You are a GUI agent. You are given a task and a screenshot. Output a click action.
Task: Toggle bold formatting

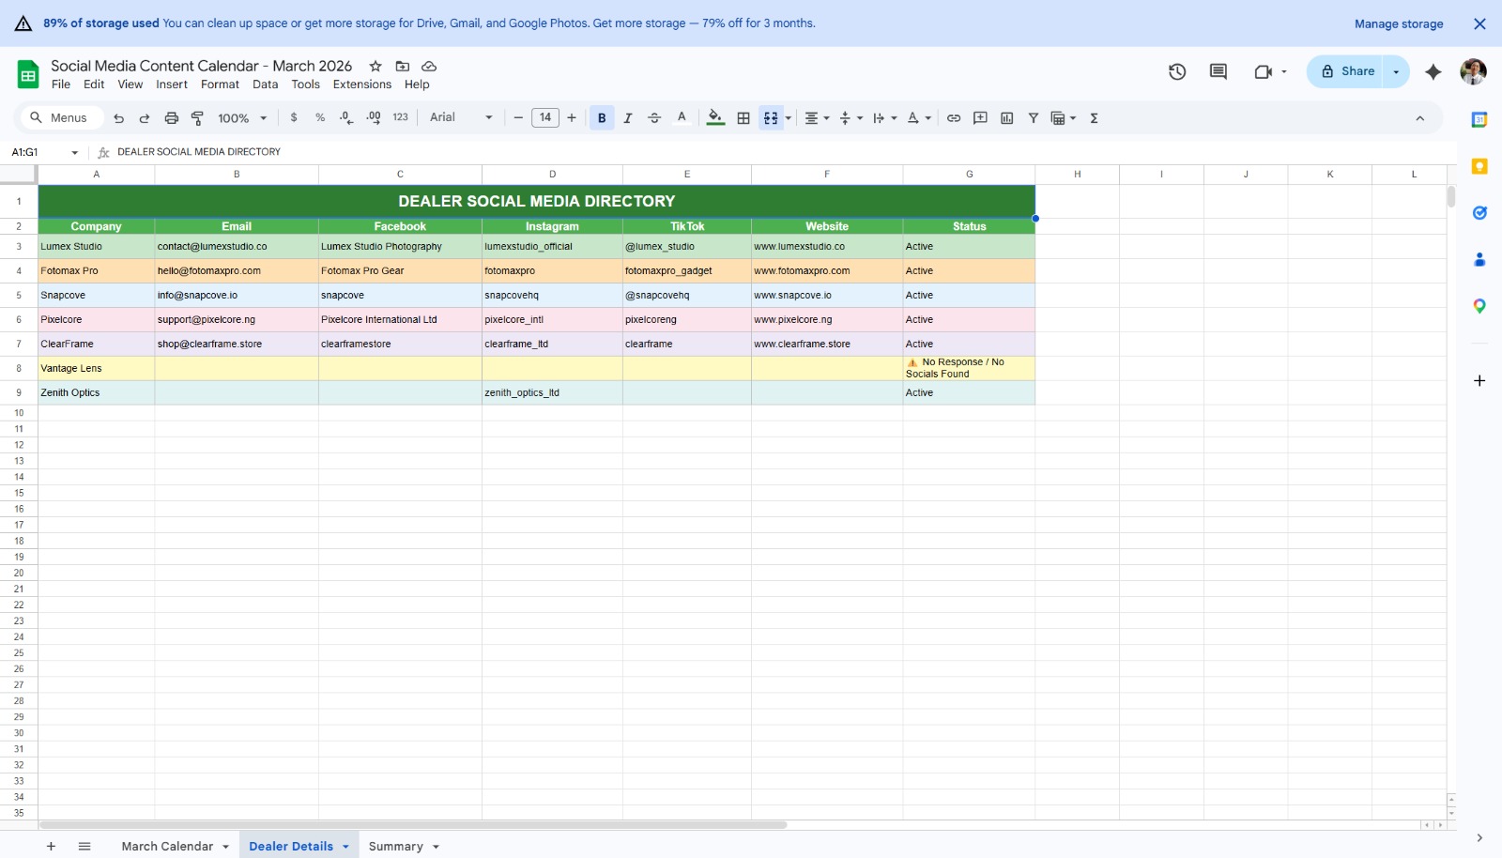(602, 118)
